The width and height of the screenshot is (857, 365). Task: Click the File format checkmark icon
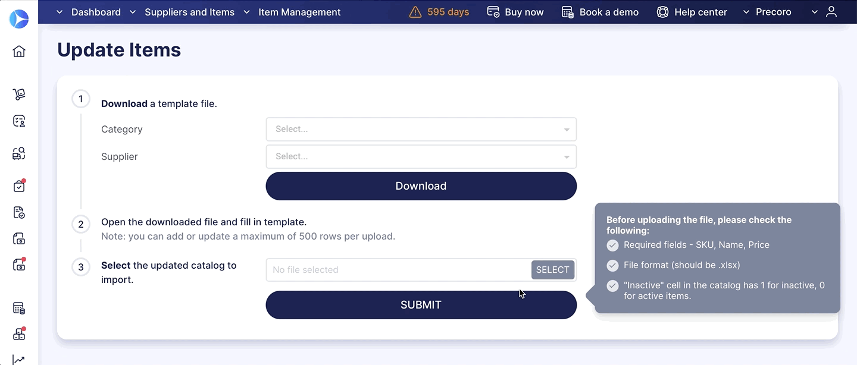[x=612, y=266]
